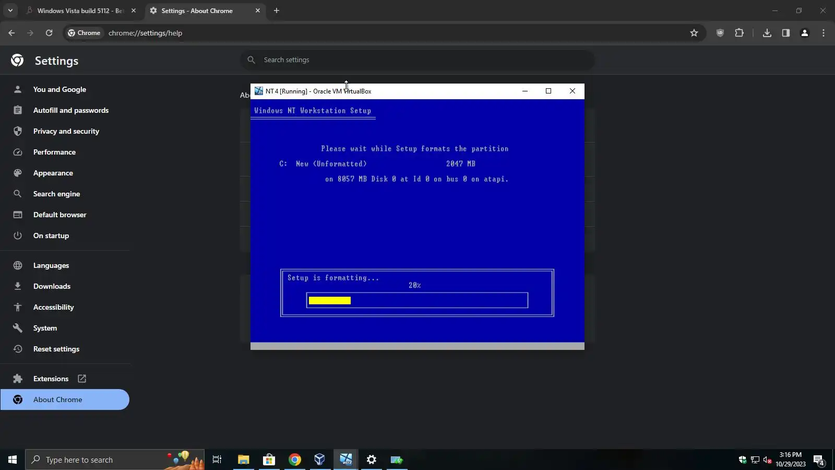
Task: Open Windows Security tray icon
Action: pyautogui.click(x=743, y=460)
